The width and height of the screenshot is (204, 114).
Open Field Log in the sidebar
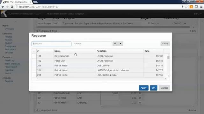click(x=9, y=60)
